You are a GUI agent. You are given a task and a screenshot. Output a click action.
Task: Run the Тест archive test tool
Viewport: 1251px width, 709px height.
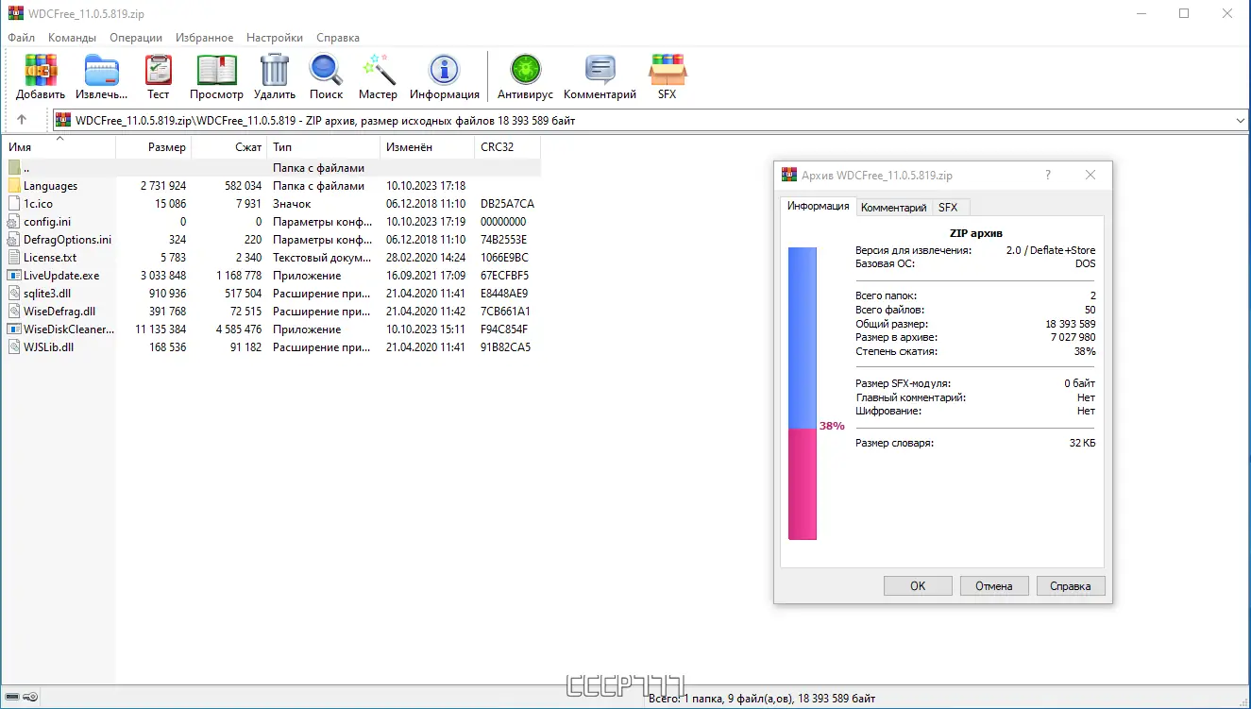click(159, 70)
